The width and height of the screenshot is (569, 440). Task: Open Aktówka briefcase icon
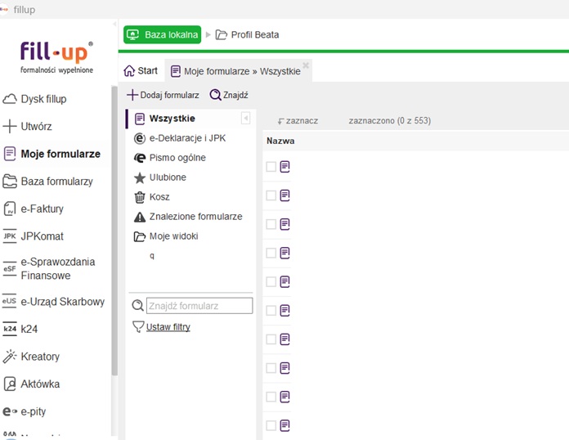[x=10, y=384]
